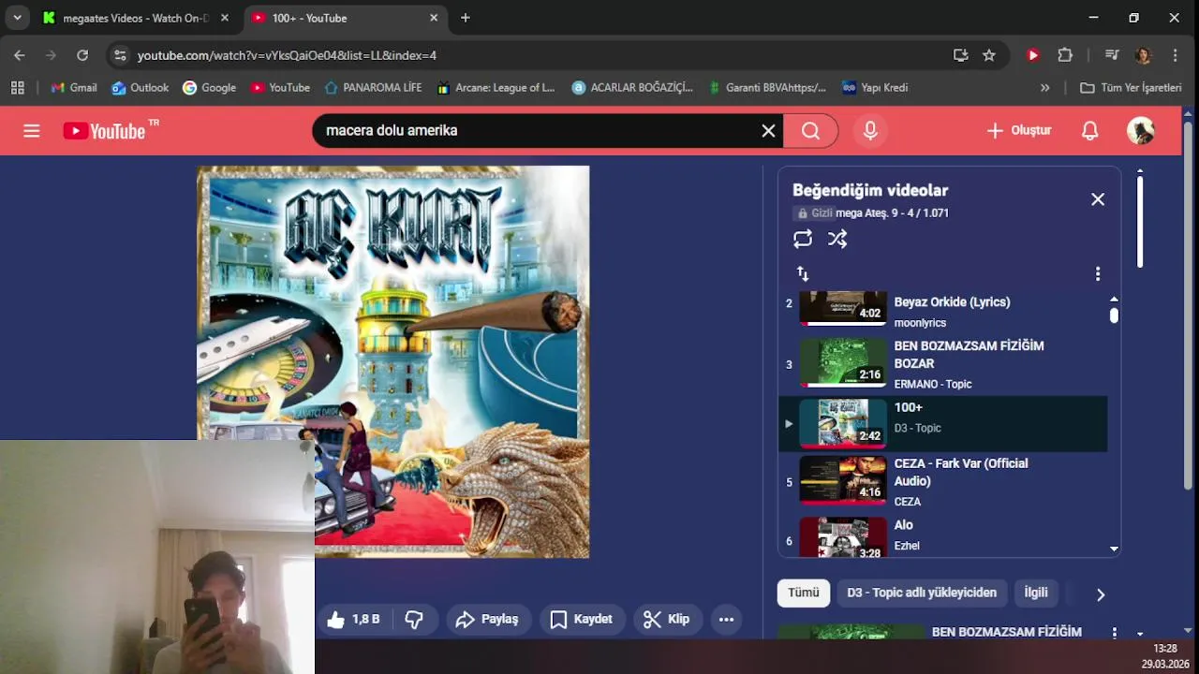Switch to megaates Videos browser tab
Screen dimensions: 1199x674
click(x=136, y=18)
